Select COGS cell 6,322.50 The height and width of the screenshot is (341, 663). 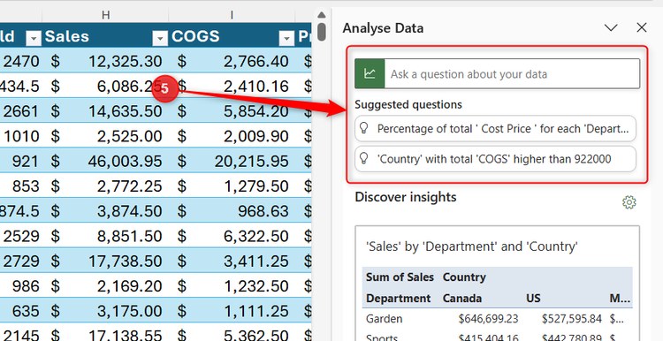click(x=232, y=236)
